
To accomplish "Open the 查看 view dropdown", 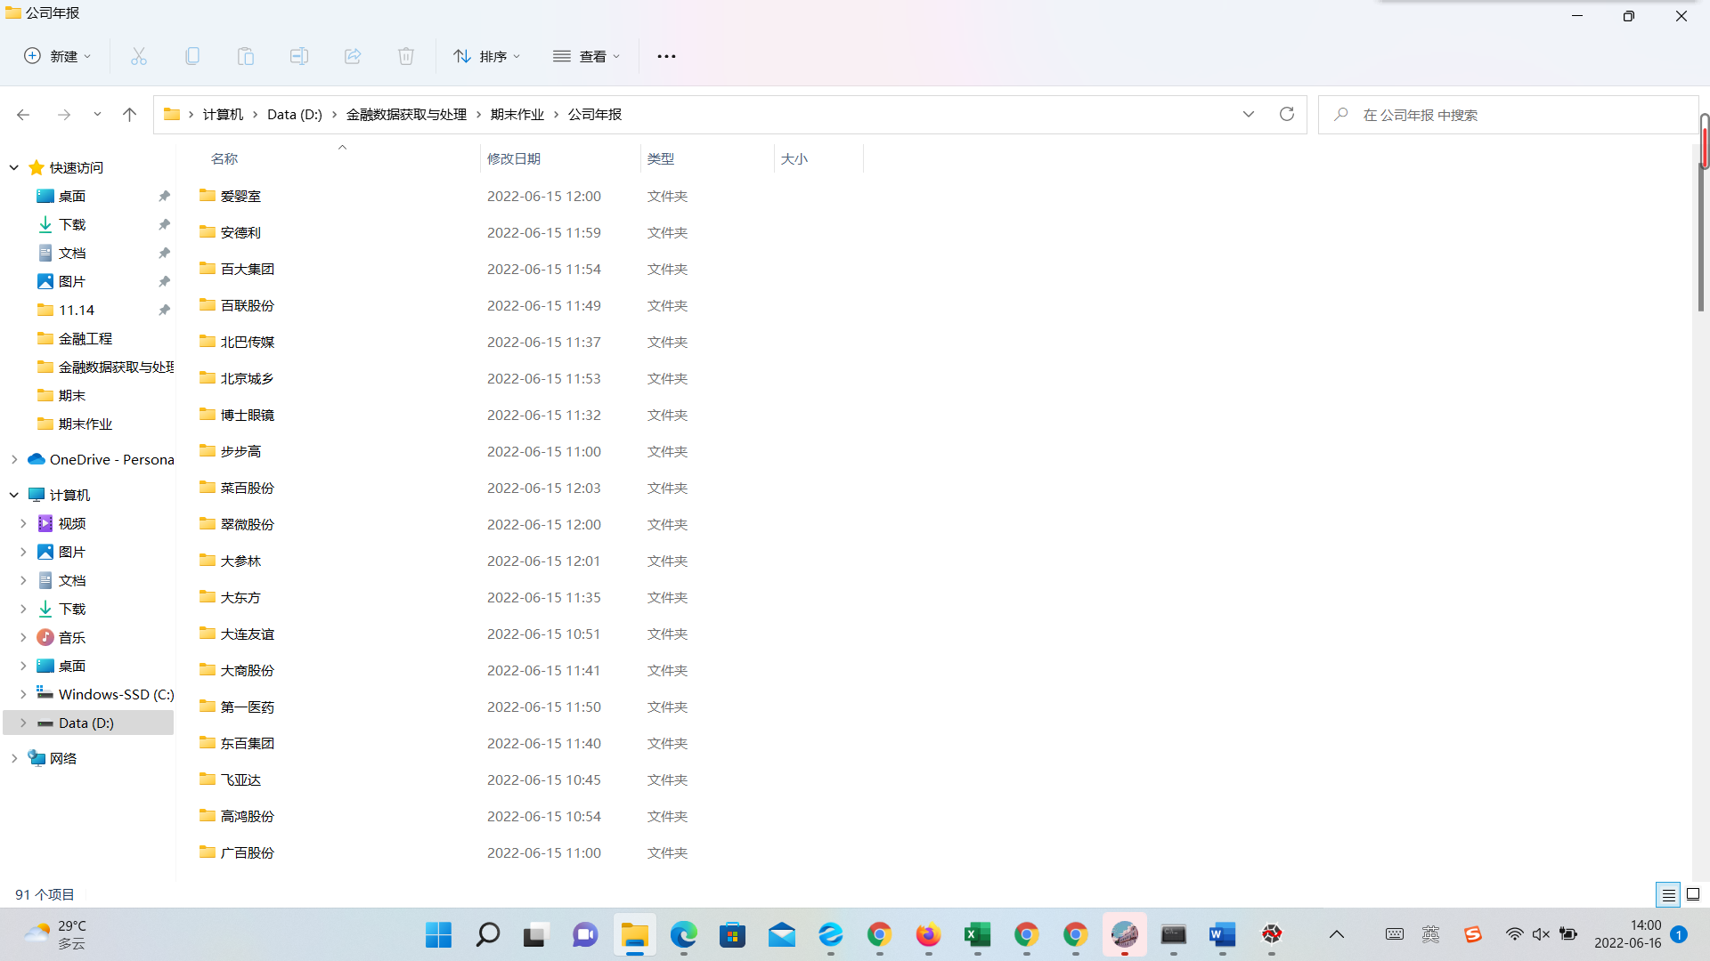I will click(586, 56).
